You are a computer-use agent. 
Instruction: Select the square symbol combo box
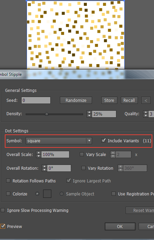point(59,141)
